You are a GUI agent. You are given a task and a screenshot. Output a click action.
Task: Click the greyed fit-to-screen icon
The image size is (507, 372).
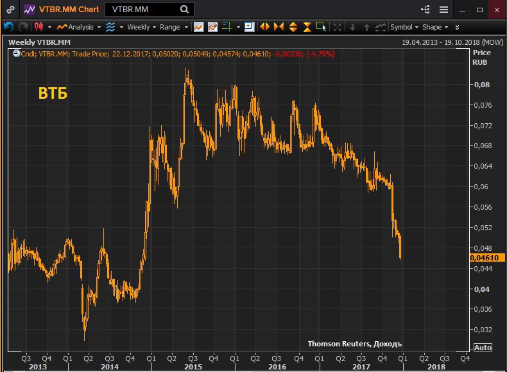click(337, 27)
